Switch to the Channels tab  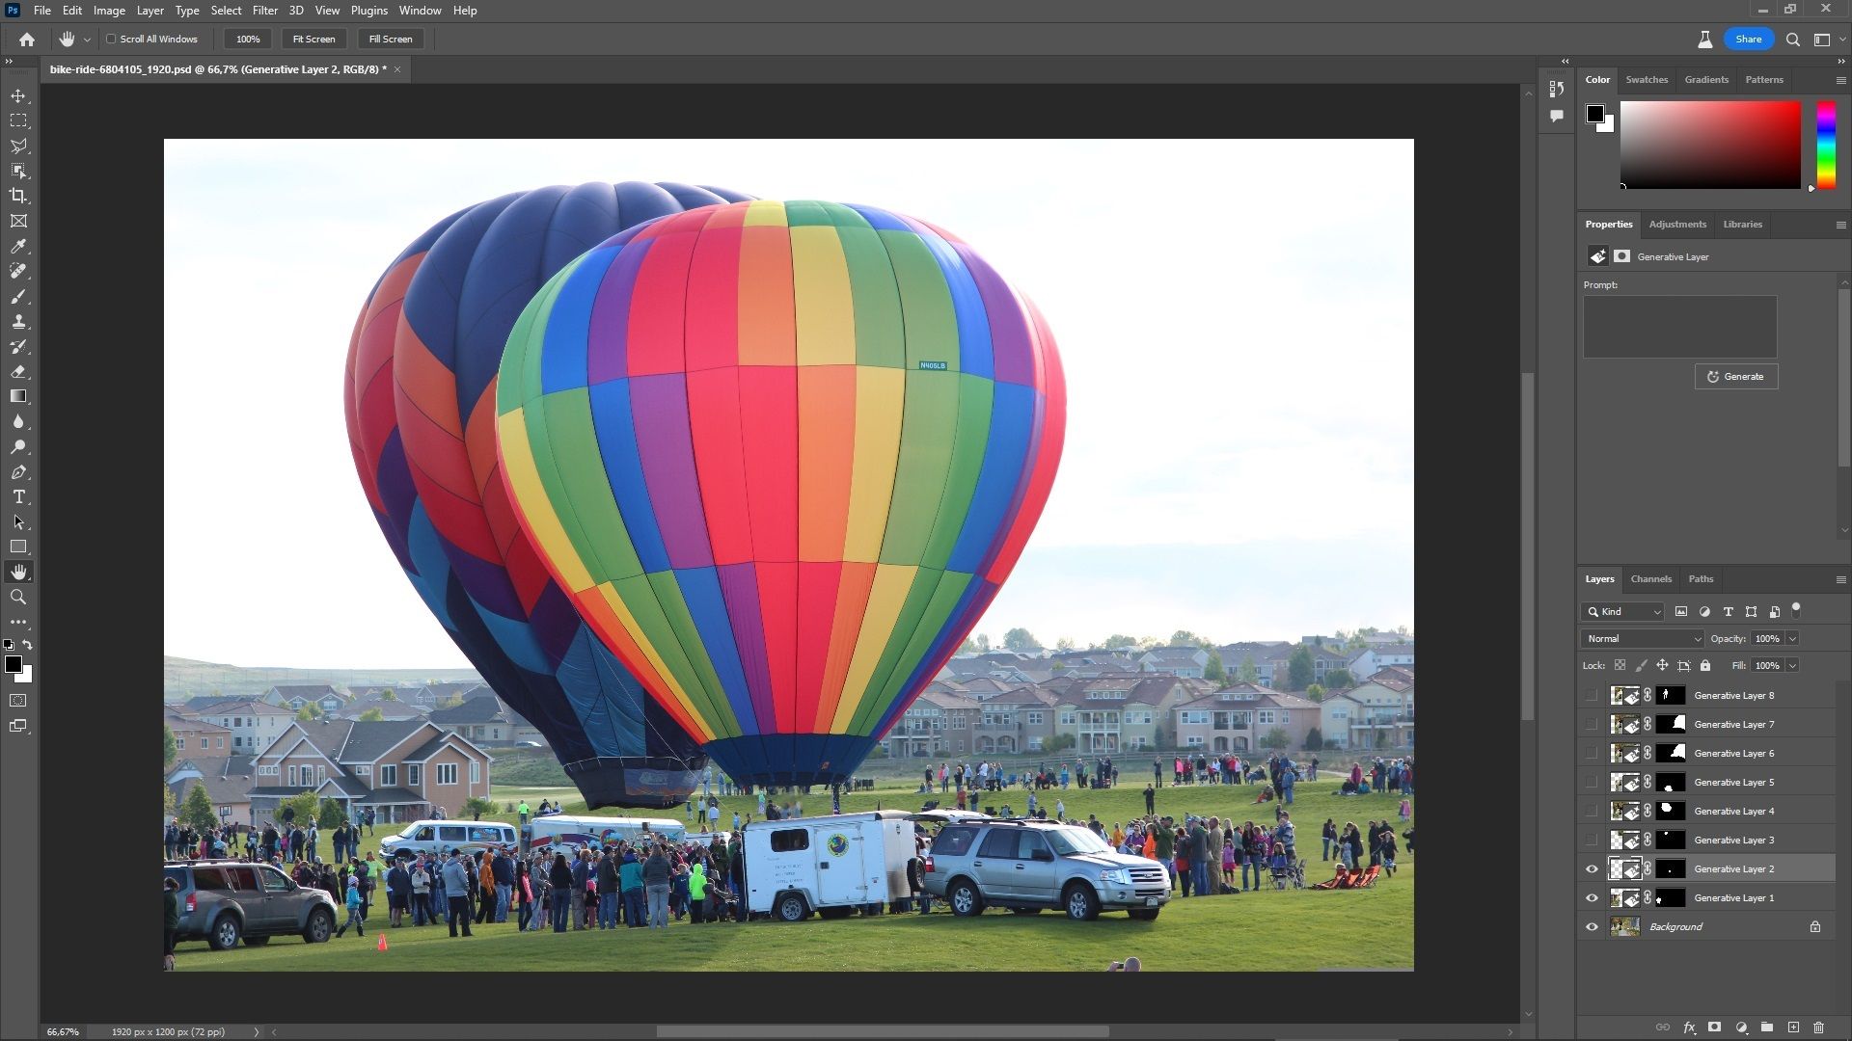click(x=1650, y=579)
